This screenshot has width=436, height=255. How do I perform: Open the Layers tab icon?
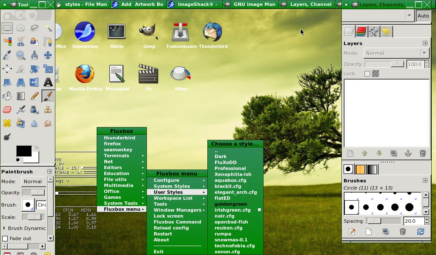[349, 31]
